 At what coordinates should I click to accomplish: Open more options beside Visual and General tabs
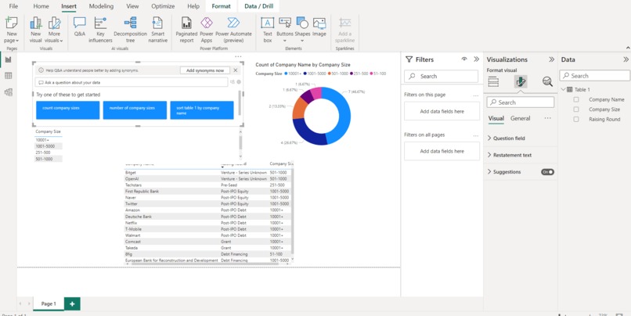pos(547,118)
